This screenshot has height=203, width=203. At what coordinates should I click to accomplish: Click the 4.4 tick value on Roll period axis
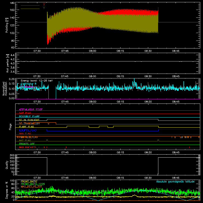(12, 55)
